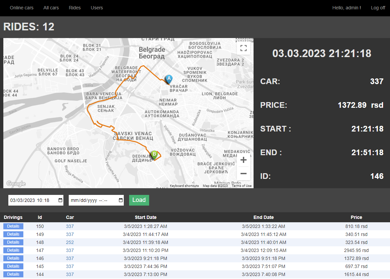Click the blue A start marker
This screenshot has width=390, height=279.
click(x=169, y=79)
